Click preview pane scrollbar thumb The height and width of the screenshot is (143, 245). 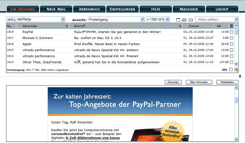[x=236, y=100]
